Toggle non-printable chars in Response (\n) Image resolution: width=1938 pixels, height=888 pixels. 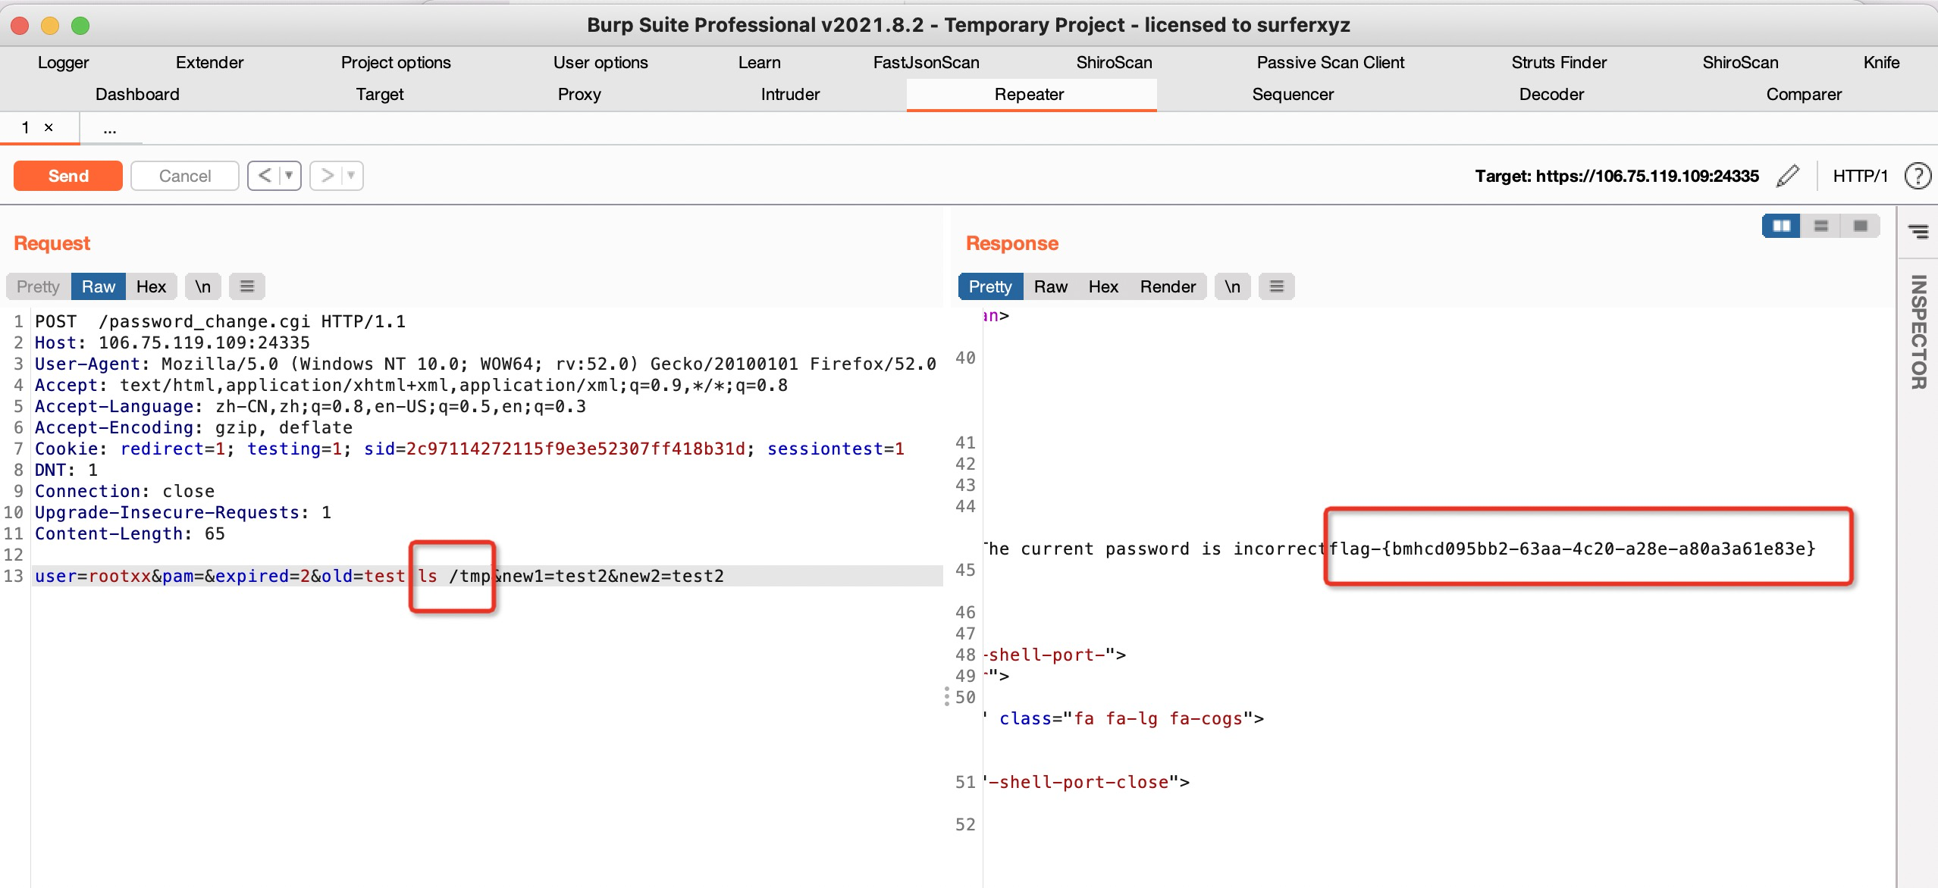[1232, 286]
